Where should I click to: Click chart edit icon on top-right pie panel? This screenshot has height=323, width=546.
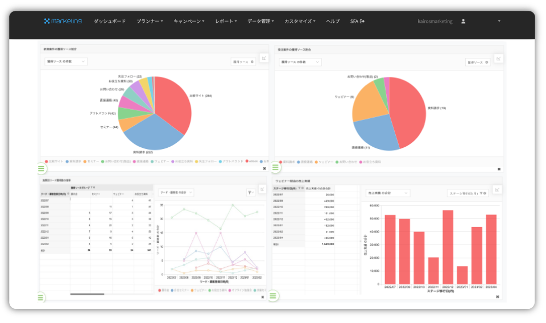[498, 58]
